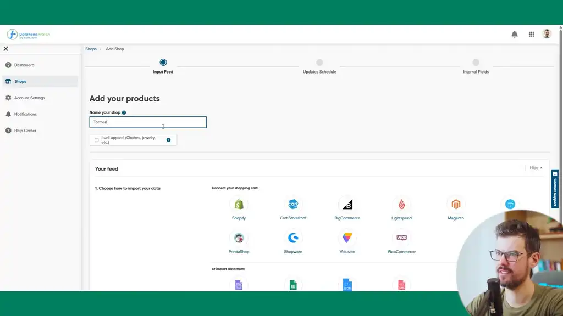Screen dimensions: 563x316
Task: Navigate back via the Shops breadcrumb
Action: pyautogui.click(x=91, y=49)
